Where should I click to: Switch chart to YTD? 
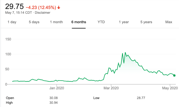click(101, 22)
